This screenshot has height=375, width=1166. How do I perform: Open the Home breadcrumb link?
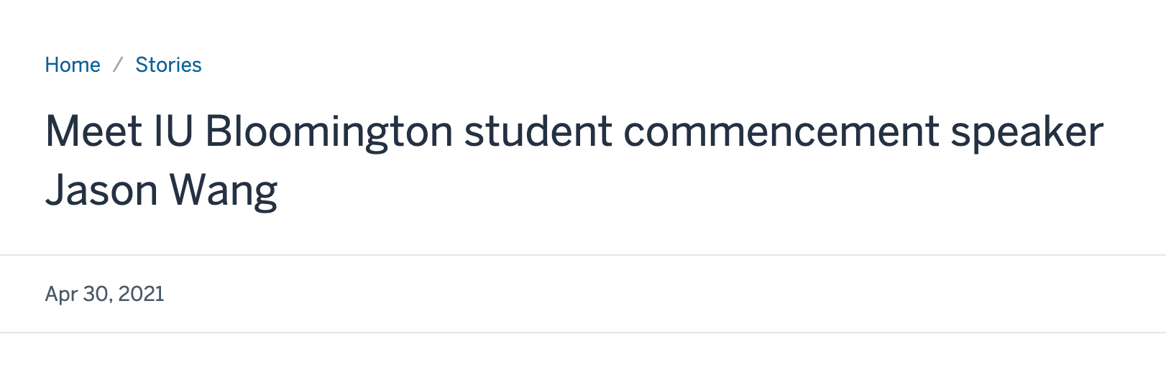click(73, 65)
